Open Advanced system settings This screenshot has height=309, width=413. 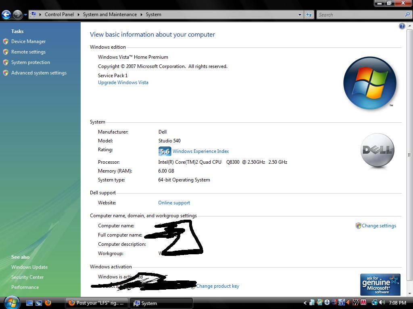(x=39, y=73)
